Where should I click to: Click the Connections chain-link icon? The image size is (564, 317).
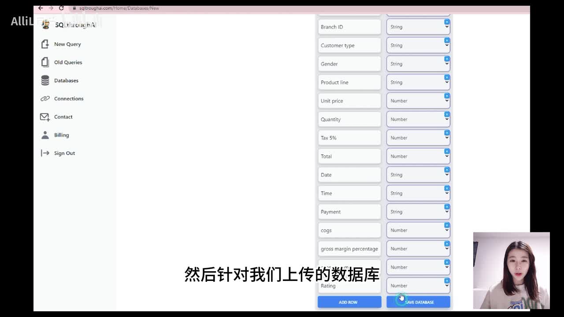coord(45,99)
